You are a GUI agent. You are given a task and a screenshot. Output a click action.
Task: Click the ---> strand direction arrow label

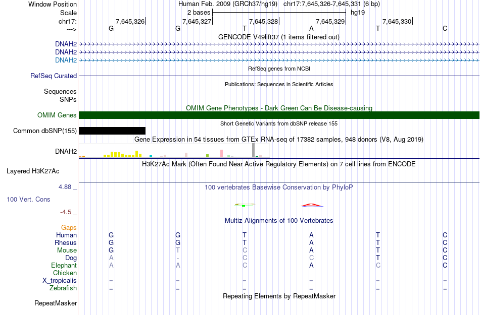pos(72,29)
